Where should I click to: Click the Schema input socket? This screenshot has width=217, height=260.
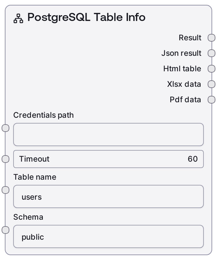(x=6, y=230)
